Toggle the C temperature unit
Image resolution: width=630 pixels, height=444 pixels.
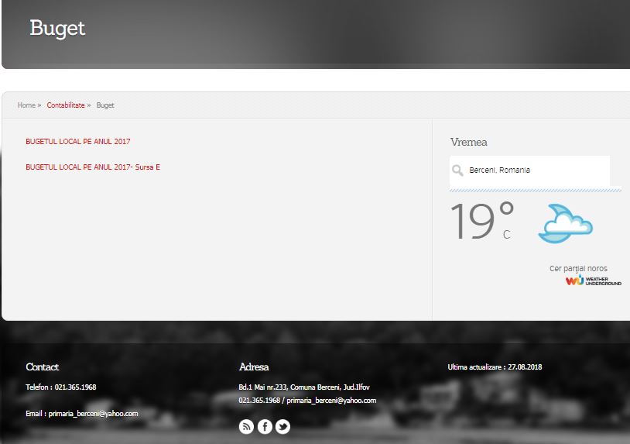point(507,235)
